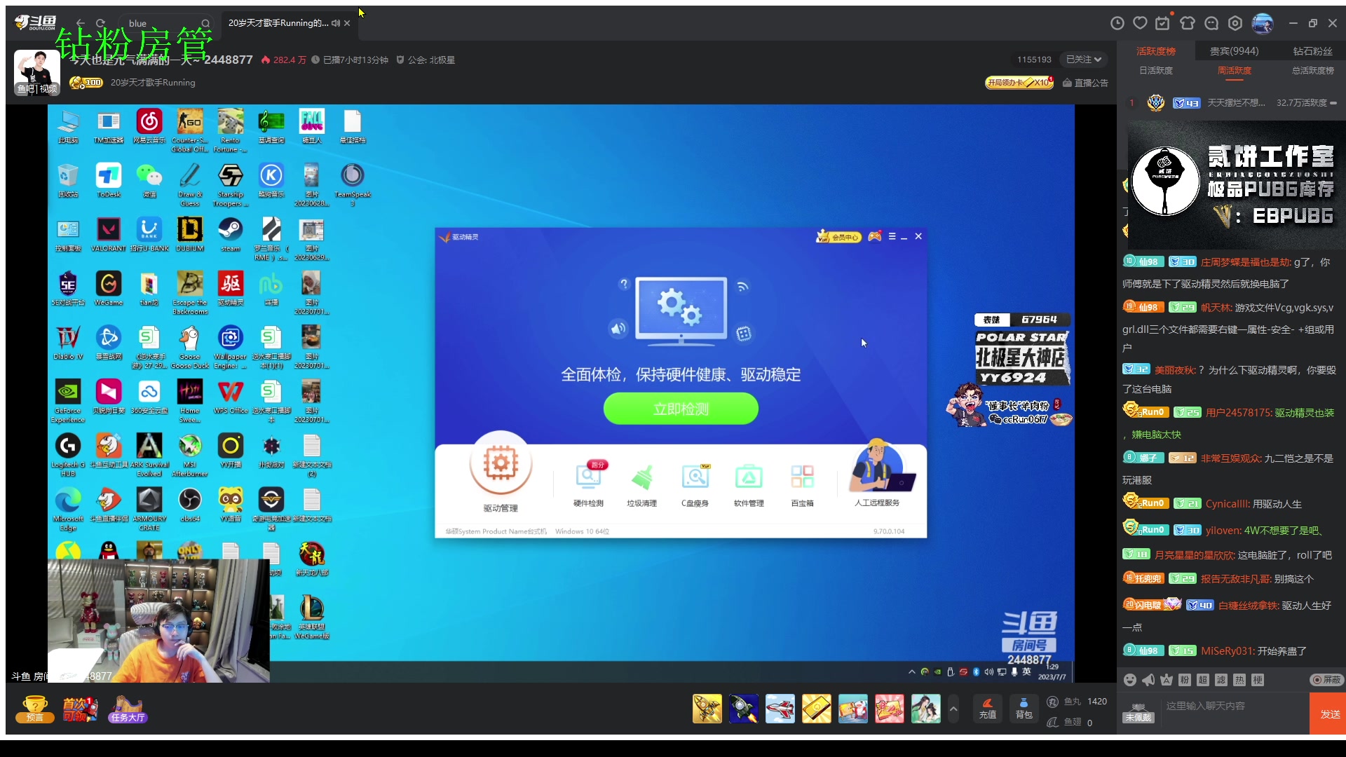Image resolution: width=1346 pixels, height=757 pixels.
Task: Open the calendar tasks icon with red dot
Action: (1163, 22)
